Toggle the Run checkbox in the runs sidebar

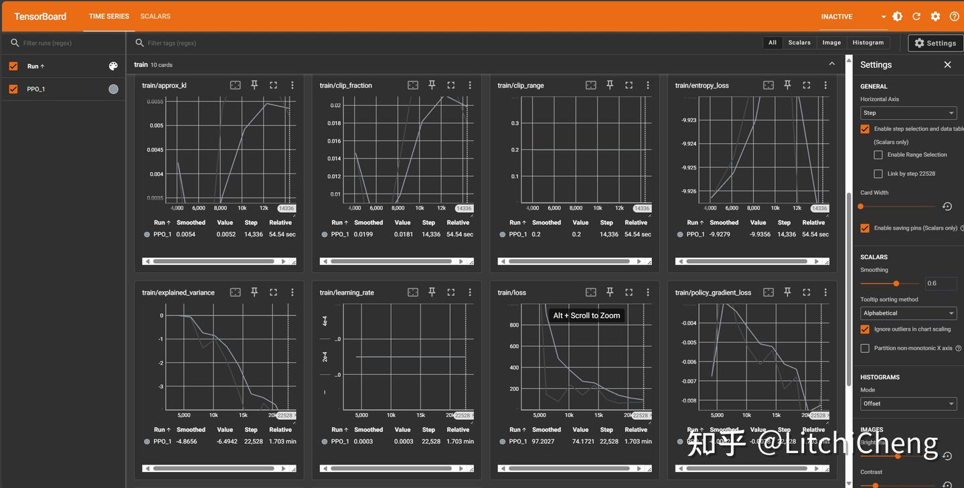(x=11, y=66)
